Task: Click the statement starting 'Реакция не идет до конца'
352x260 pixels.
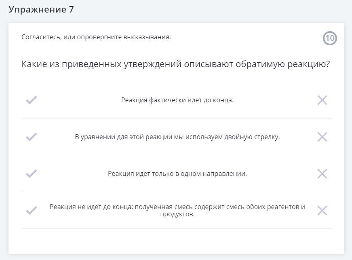Action: pyautogui.click(x=177, y=207)
